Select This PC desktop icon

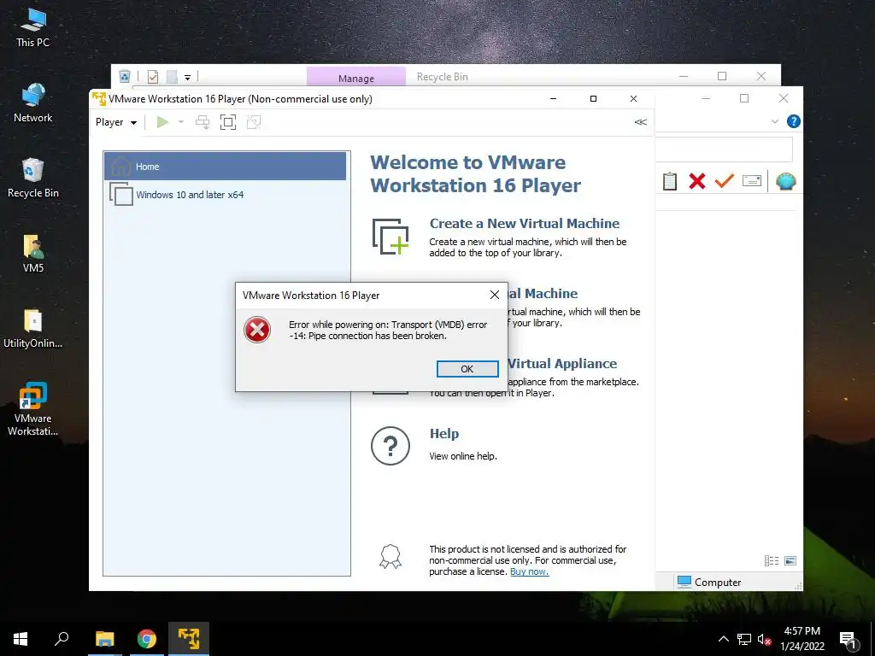click(x=33, y=28)
